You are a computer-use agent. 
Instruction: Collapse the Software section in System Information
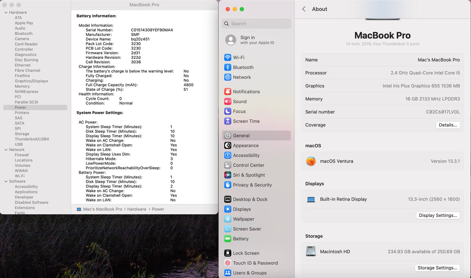[6, 181]
